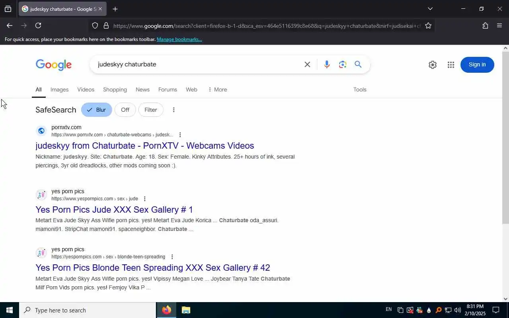509x318 pixels.
Task: Click the pornxtv.com site favicon
Action: 41,131
